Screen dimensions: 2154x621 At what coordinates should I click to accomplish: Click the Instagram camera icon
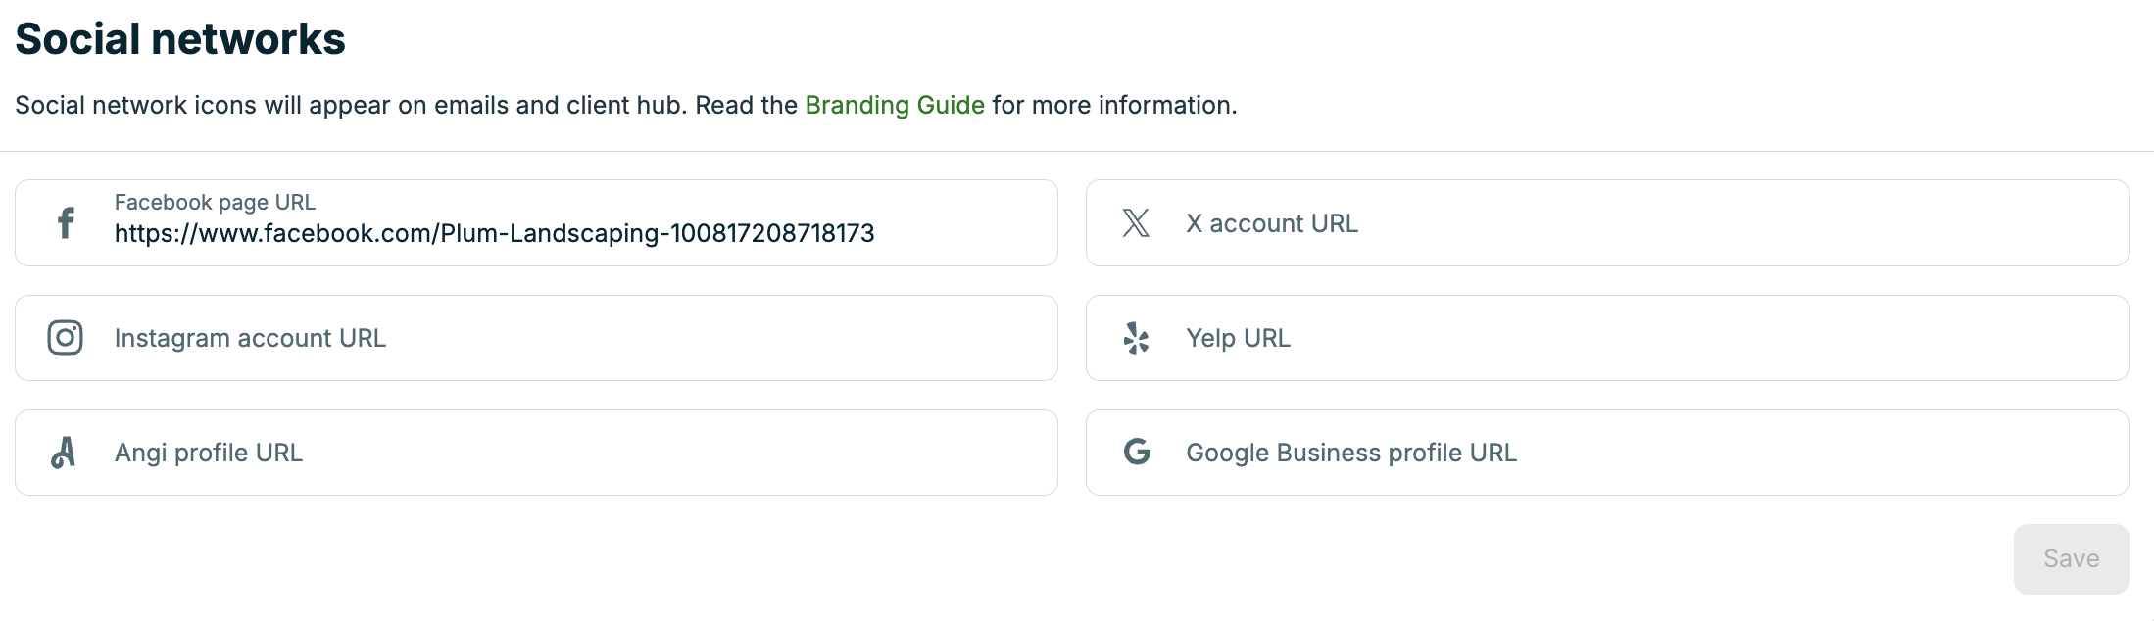[66, 338]
